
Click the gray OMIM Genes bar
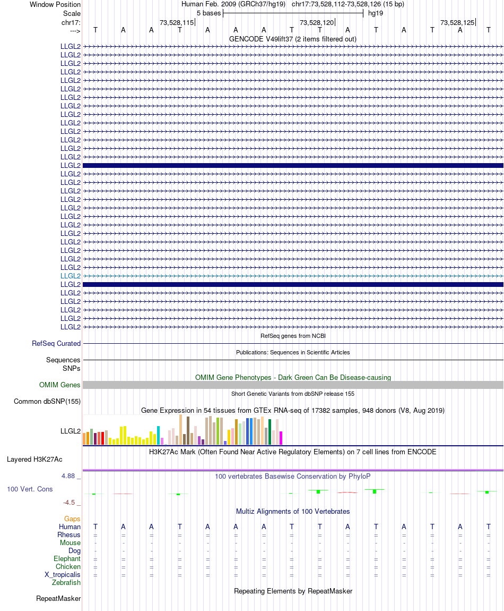click(x=293, y=385)
